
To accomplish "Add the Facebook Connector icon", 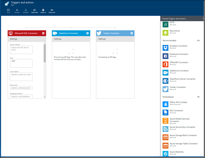I will click(165, 56).
